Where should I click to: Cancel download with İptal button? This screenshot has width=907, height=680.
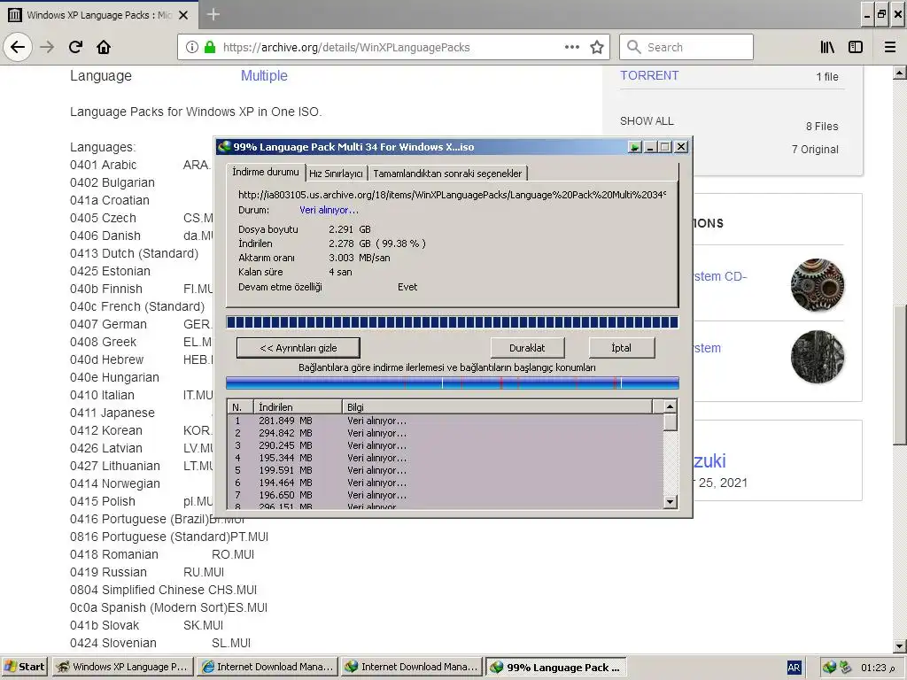coord(621,348)
